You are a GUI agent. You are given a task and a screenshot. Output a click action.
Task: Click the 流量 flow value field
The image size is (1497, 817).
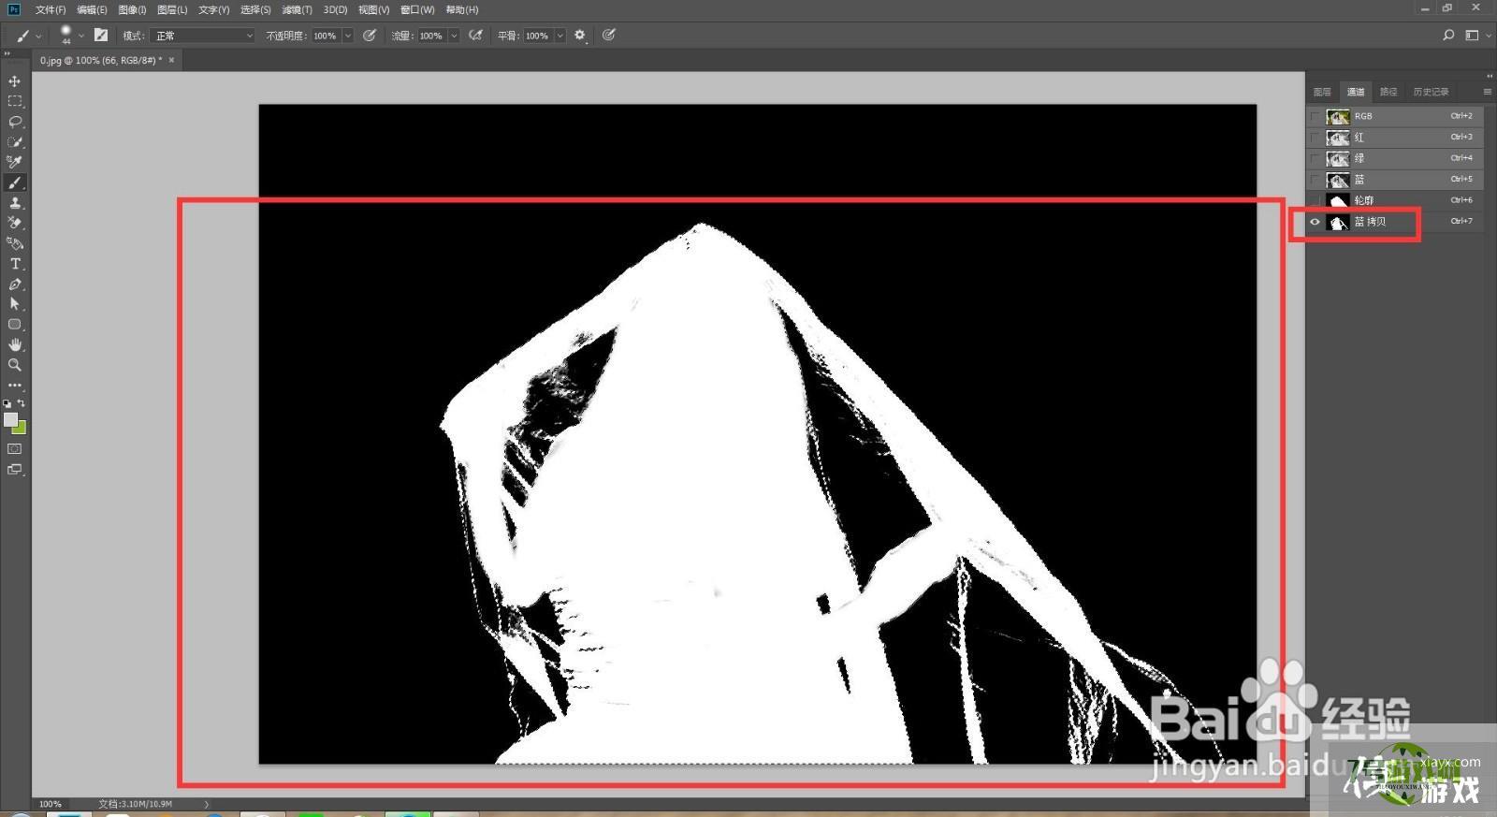click(x=431, y=36)
